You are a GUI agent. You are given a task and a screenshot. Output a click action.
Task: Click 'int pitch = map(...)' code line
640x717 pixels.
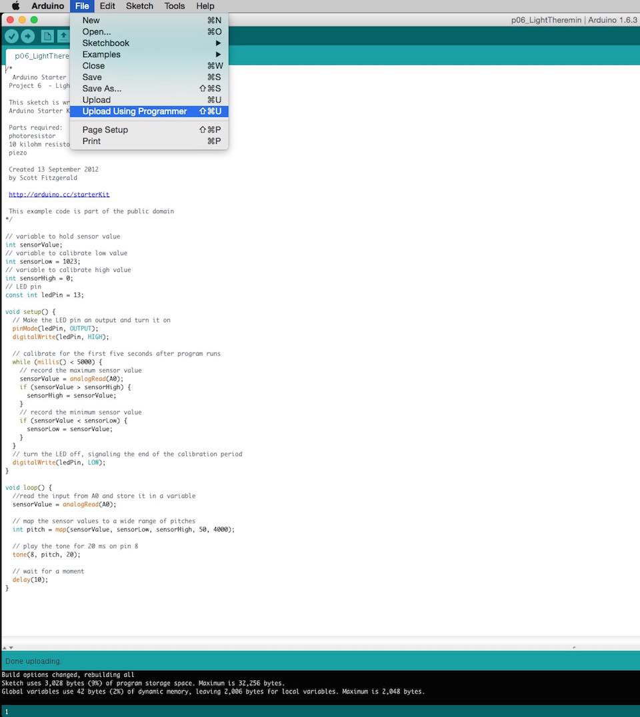click(123, 530)
